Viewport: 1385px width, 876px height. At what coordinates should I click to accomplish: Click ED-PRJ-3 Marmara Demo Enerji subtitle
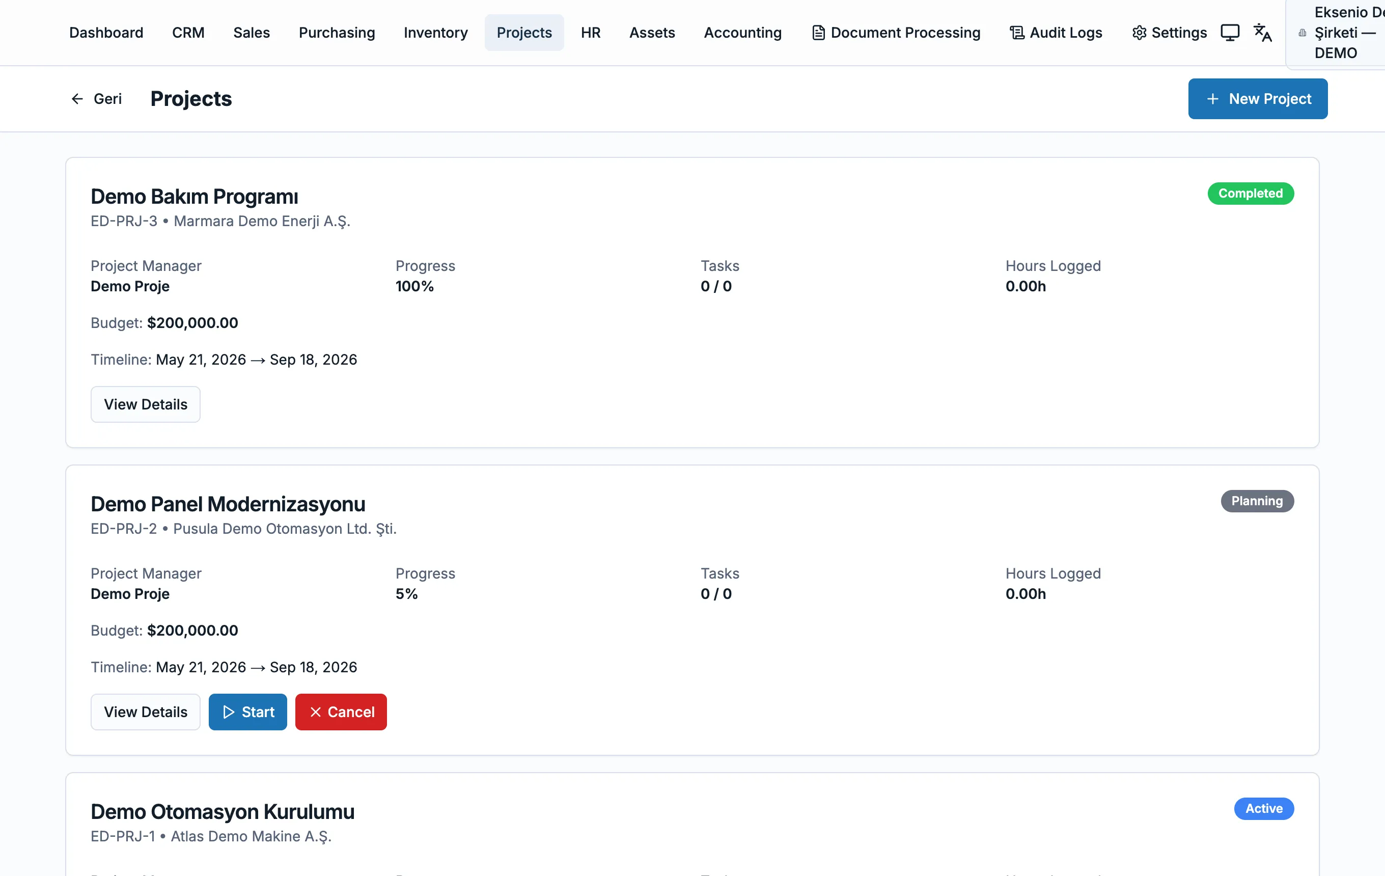tap(220, 222)
